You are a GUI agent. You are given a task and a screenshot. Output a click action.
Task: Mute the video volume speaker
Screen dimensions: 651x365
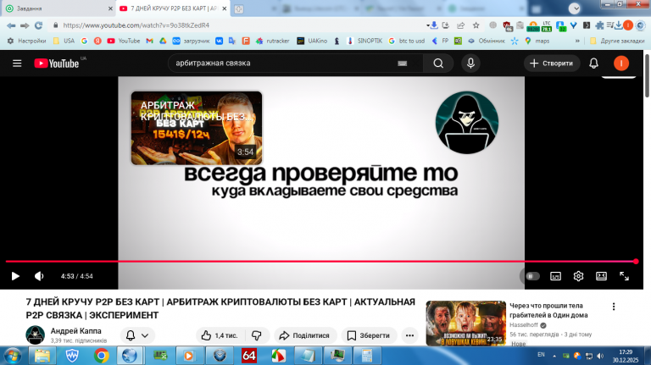pyautogui.click(x=39, y=276)
